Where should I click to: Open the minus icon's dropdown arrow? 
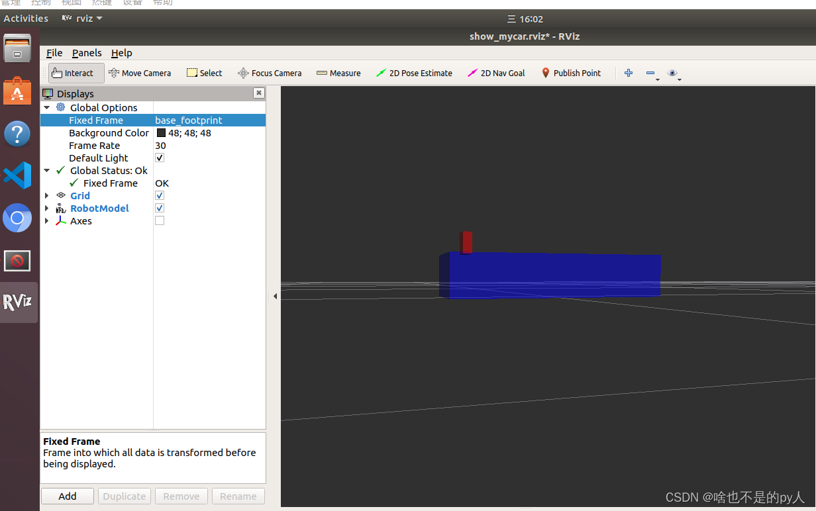[658, 79]
